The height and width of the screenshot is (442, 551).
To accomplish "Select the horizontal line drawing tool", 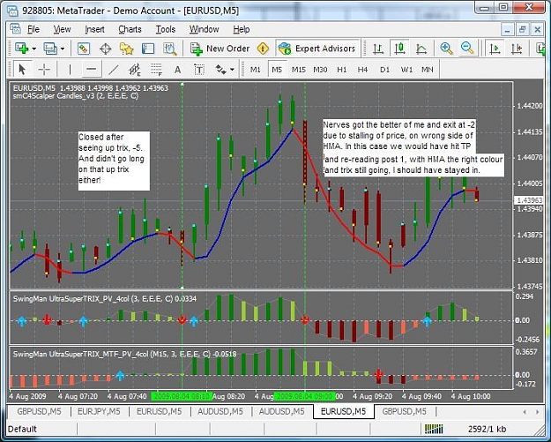I will click(x=92, y=70).
